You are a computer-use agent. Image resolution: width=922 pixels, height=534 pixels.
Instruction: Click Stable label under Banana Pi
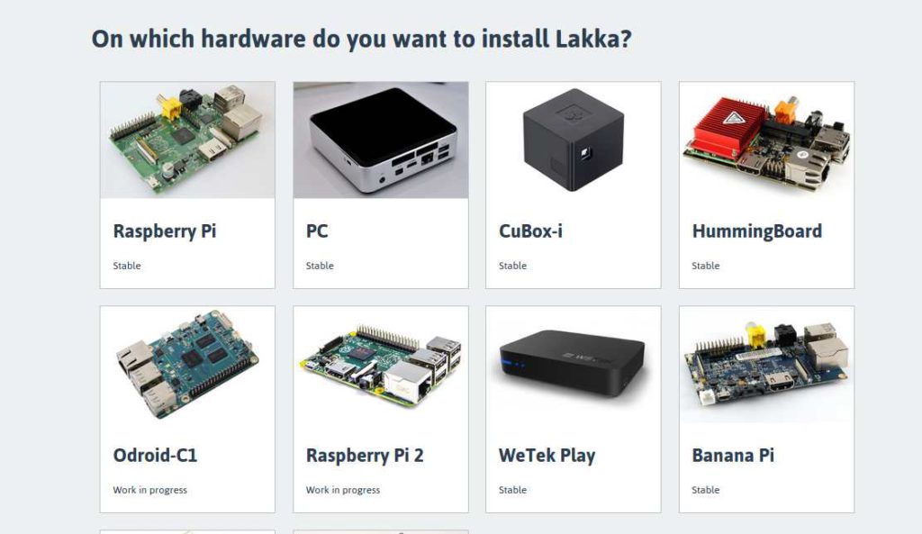706,490
